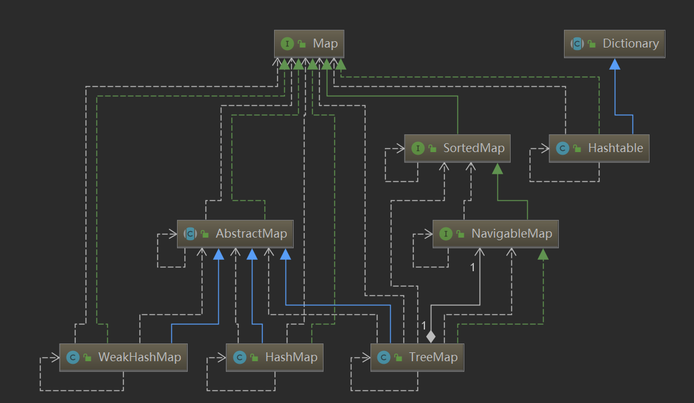Click the lock icon beside NavigableMap
Screen dimensions: 694x403
point(461,234)
